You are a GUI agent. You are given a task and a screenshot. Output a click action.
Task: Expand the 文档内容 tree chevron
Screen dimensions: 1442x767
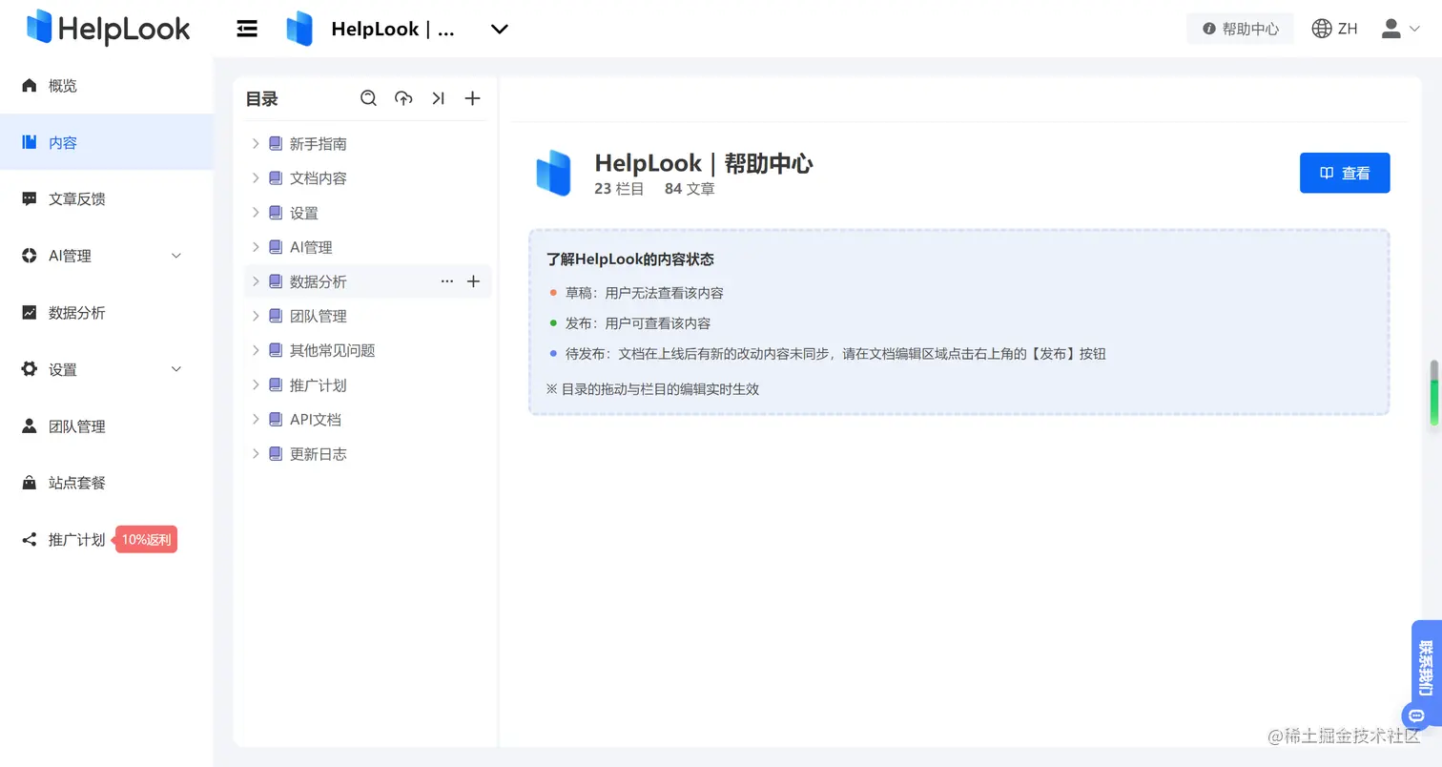(x=255, y=178)
